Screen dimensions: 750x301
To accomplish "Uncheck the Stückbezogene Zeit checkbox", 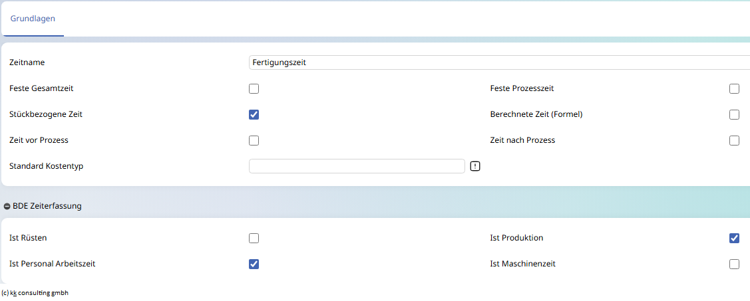I will point(254,115).
